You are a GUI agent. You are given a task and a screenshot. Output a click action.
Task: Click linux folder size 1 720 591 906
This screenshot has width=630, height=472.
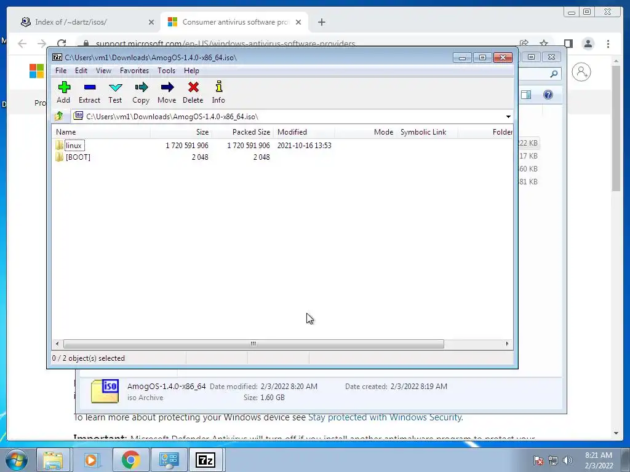pyautogui.click(x=187, y=145)
